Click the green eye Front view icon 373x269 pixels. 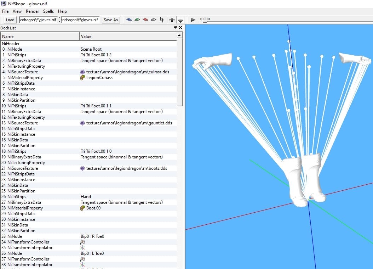(137, 20)
